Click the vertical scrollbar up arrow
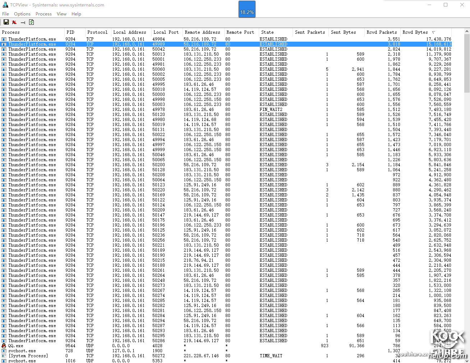Image resolution: width=470 pixels, height=363 pixels. click(467, 32)
